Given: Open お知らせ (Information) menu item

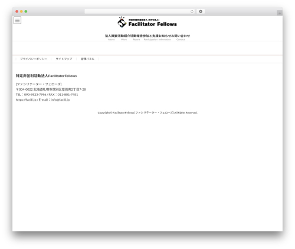Looking at the screenshot, I should coord(165,37).
